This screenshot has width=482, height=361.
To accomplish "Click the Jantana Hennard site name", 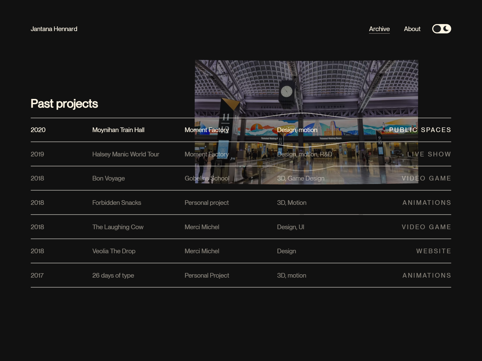I will pos(54,29).
